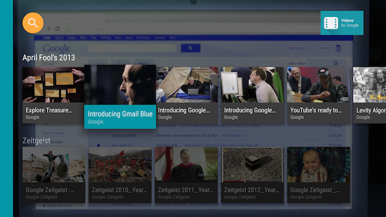The width and height of the screenshot is (386, 217).
Task: Select the Introducing Gmail Blue card
Action: coord(120,96)
